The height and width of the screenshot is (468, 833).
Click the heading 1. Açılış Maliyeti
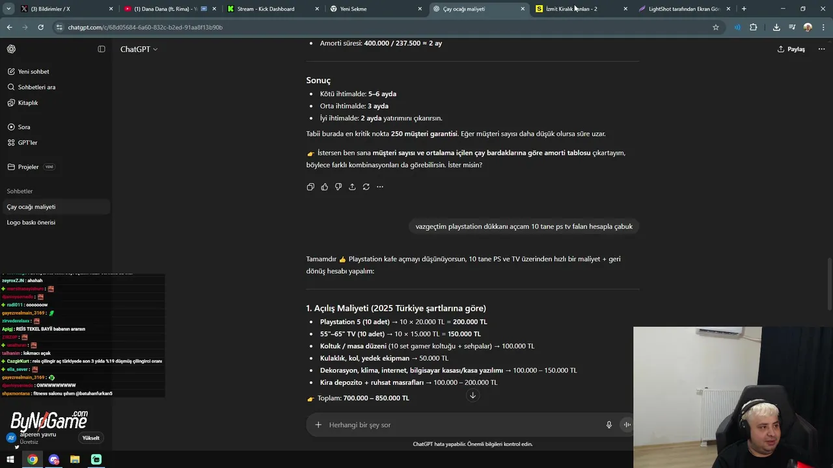click(x=396, y=308)
